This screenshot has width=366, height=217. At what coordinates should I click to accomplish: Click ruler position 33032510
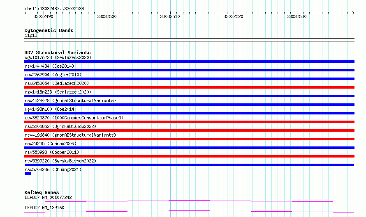point(170,16)
